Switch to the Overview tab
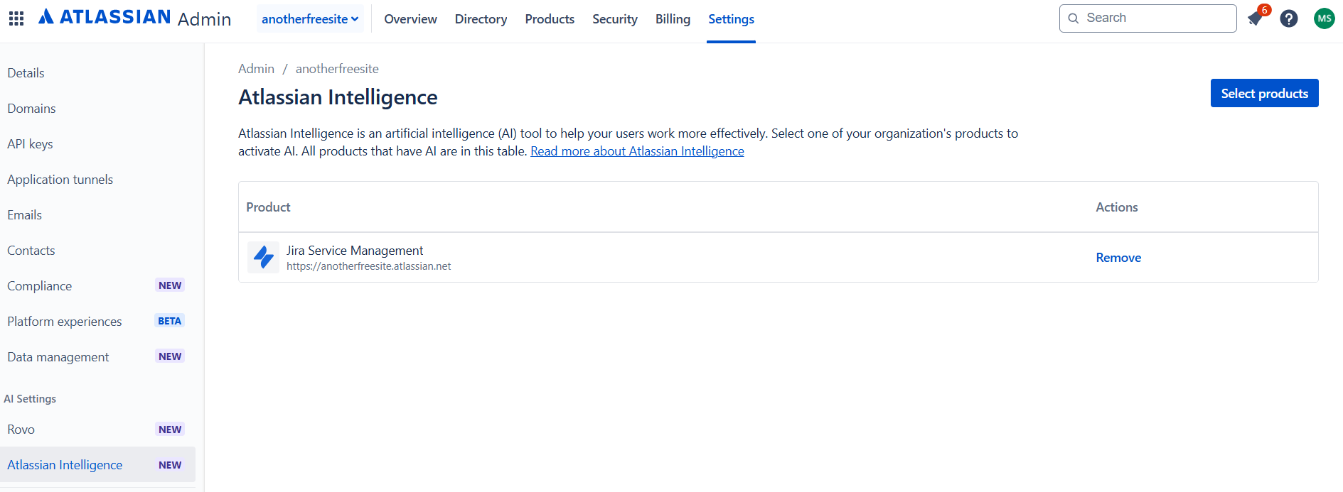 tap(410, 19)
